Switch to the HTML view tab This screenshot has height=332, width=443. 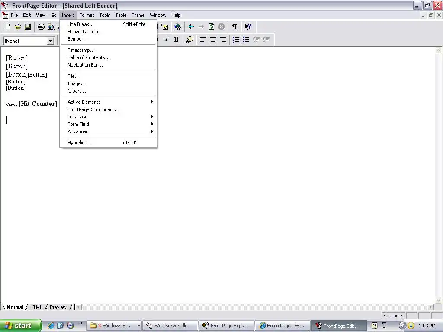(x=36, y=307)
